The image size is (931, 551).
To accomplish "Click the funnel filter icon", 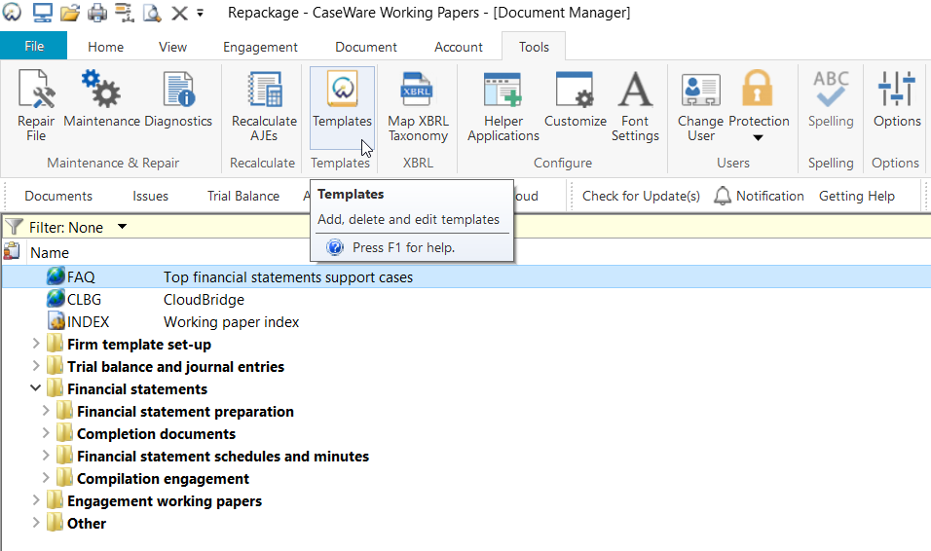I will tap(13, 227).
